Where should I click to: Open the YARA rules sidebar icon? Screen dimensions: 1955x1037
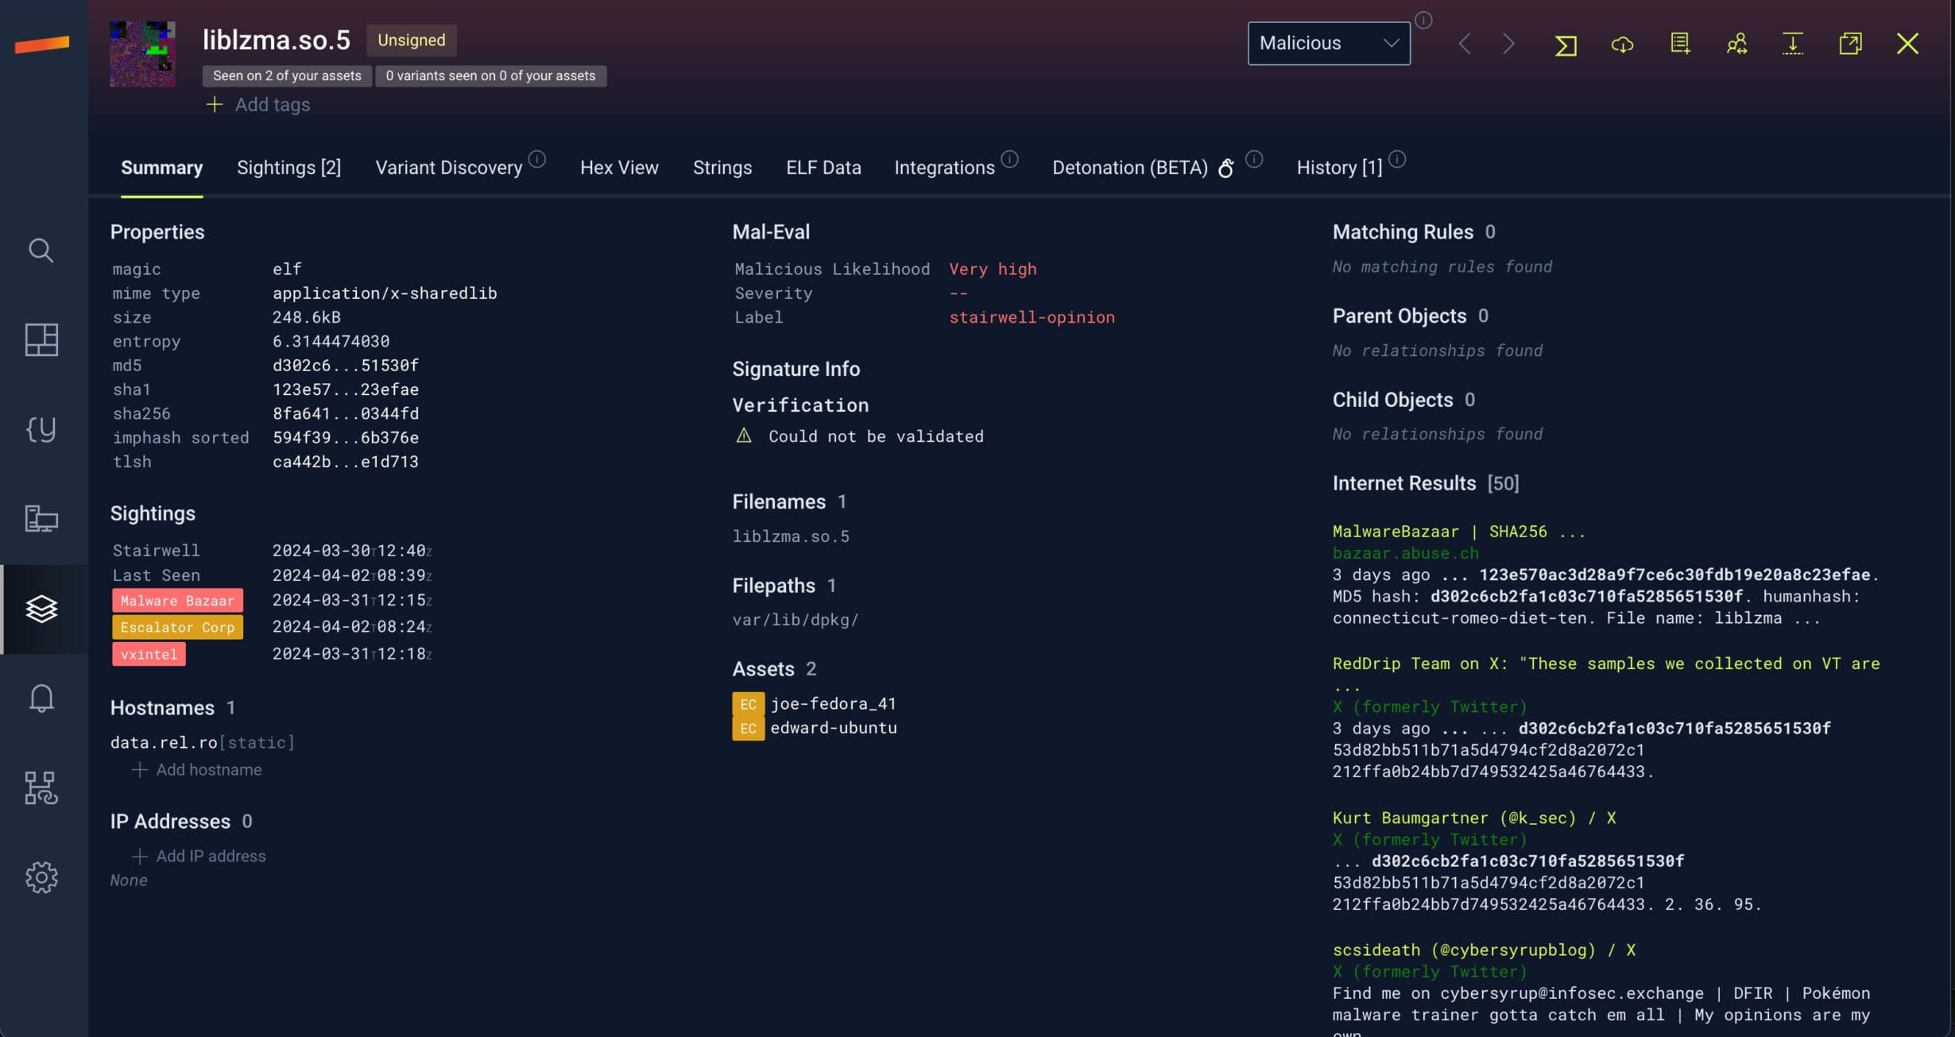[41, 430]
